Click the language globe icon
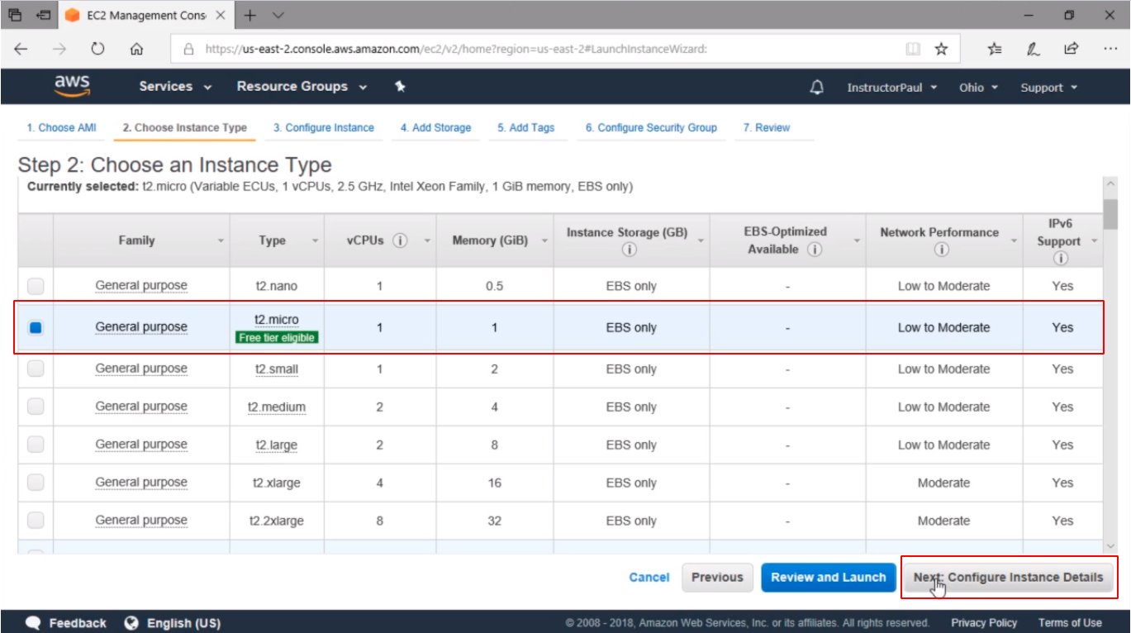Image resolution: width=1131 pixels, height=633 pixels. coord(131,623)
